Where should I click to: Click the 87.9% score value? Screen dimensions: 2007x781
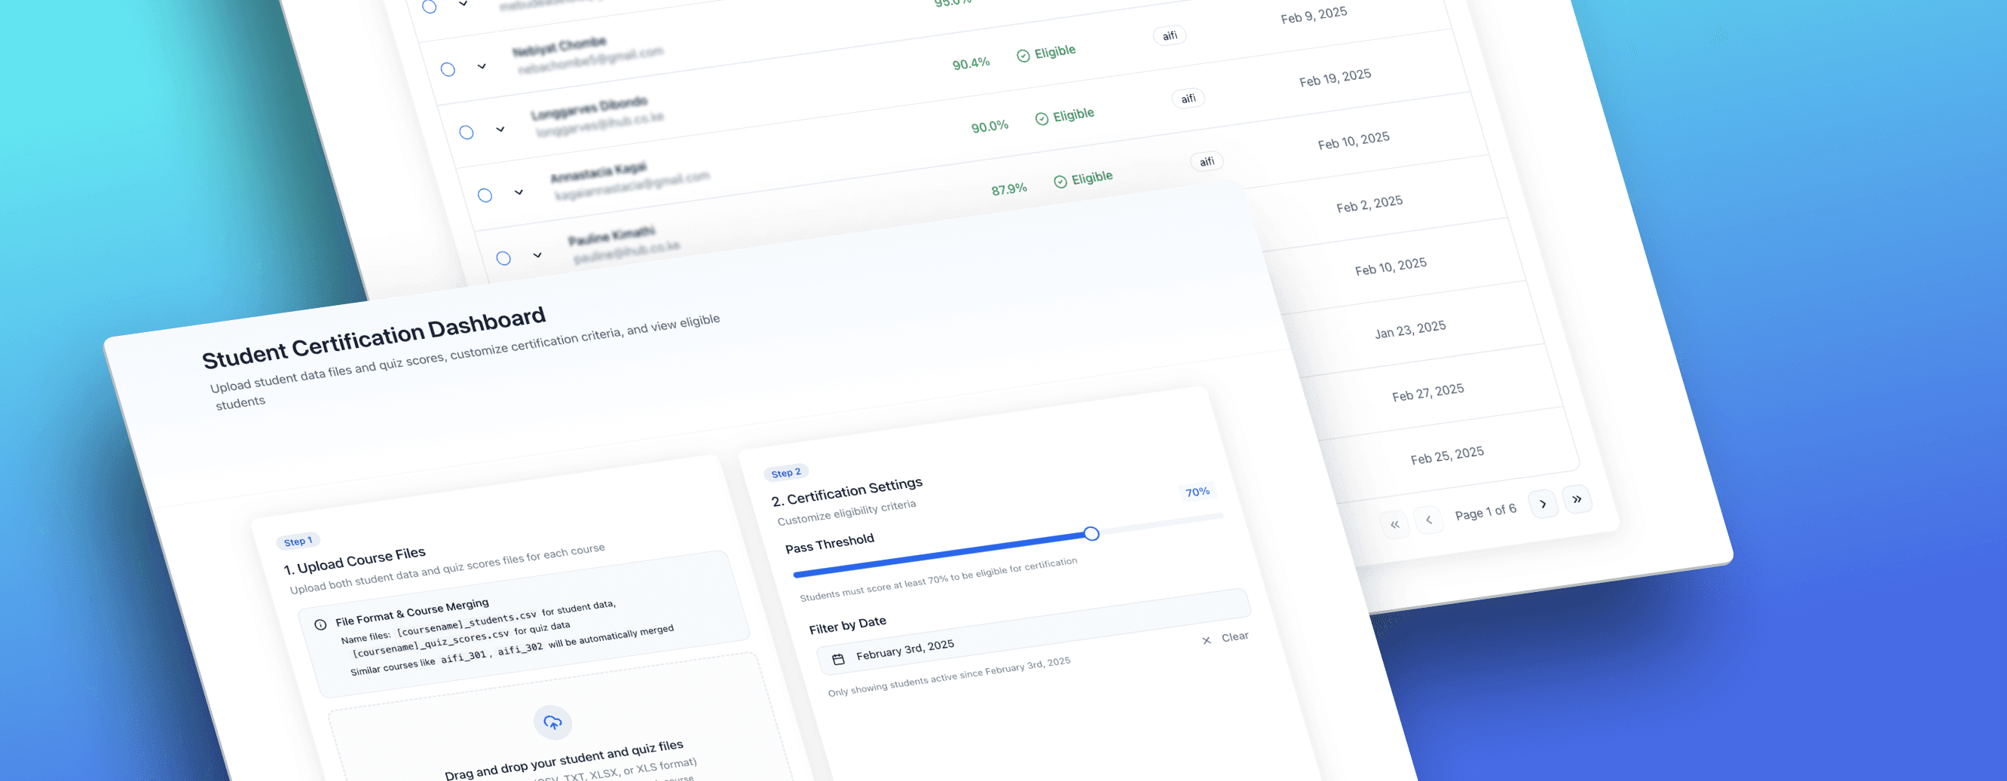[x=1009, y=189]
